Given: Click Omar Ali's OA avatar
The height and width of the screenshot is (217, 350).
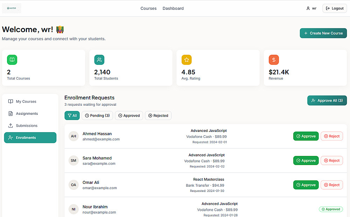Looking at the screenshot, I should pyautogui.click(x=73, y=185).
